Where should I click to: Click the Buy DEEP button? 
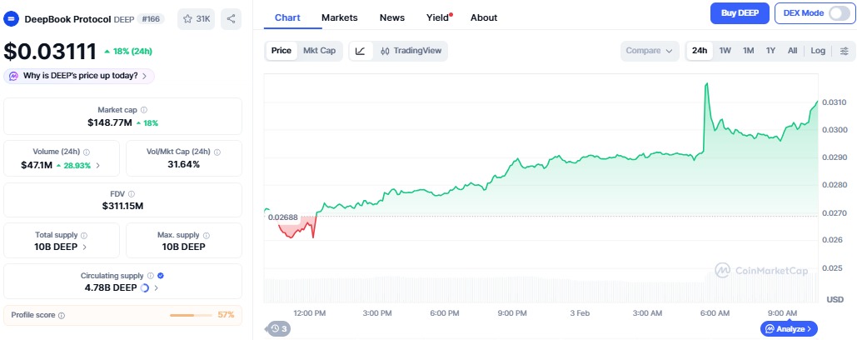[x=739, y=13]
